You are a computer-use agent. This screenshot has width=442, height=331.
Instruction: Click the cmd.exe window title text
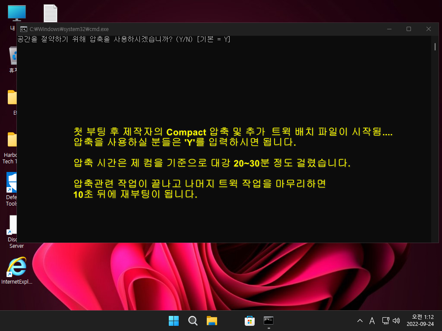[69, 29]
